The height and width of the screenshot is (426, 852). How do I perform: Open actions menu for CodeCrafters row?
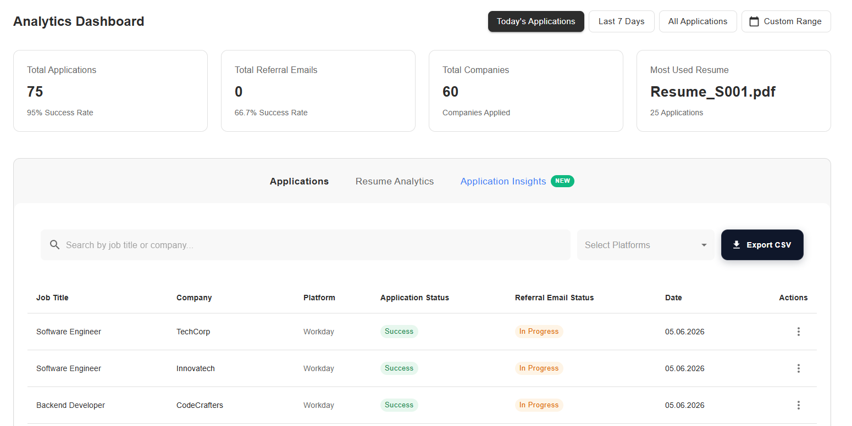tap(799, 405)
